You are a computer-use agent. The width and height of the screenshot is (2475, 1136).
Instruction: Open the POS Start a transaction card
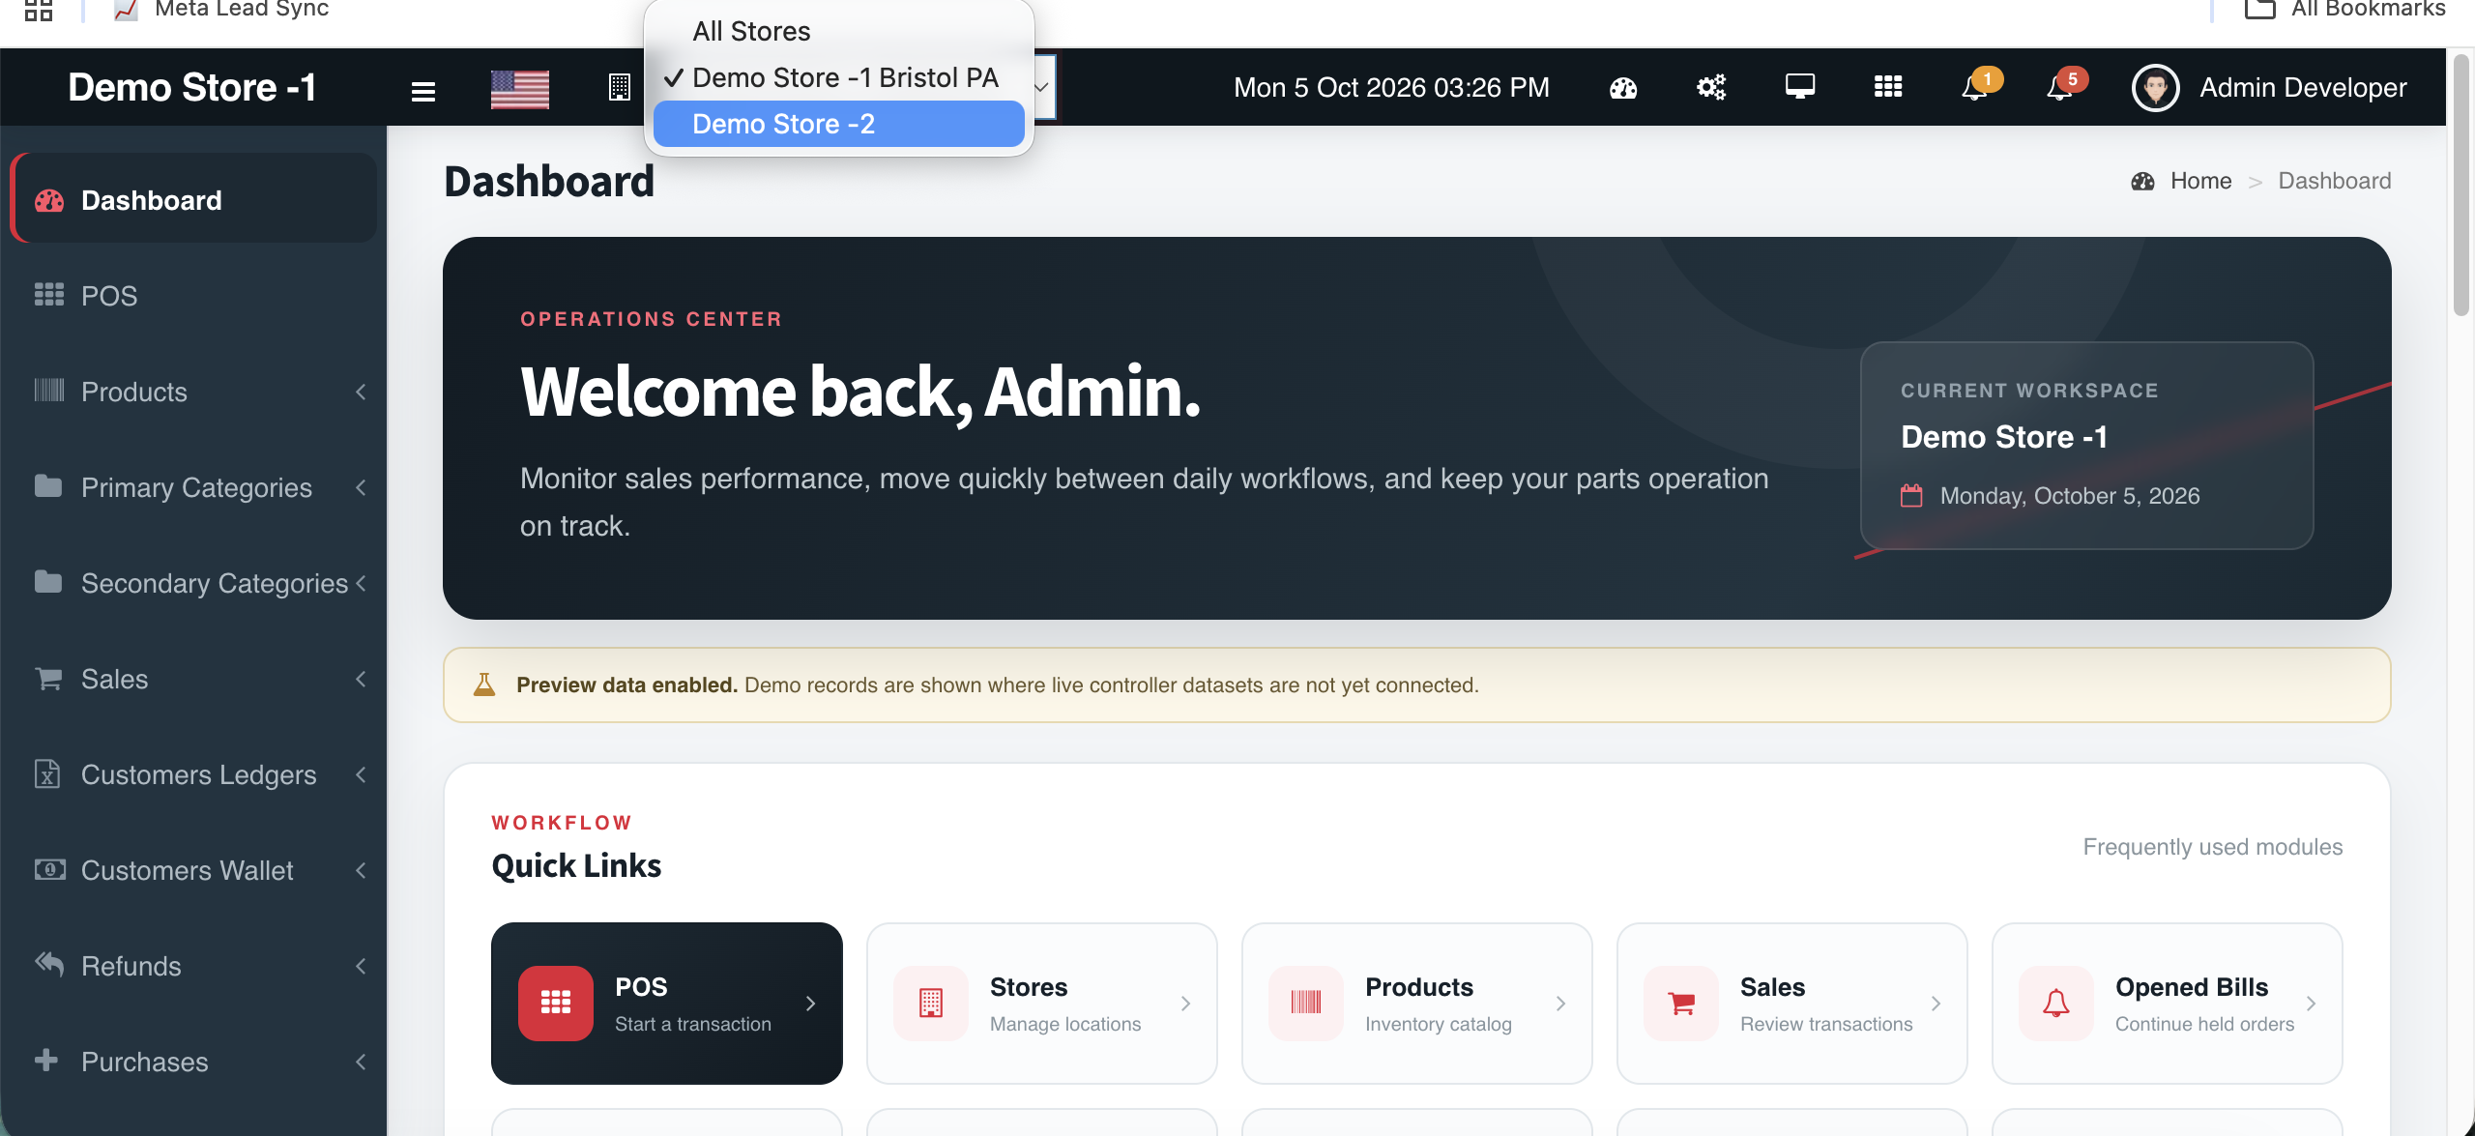click(x=667, y=1004)
